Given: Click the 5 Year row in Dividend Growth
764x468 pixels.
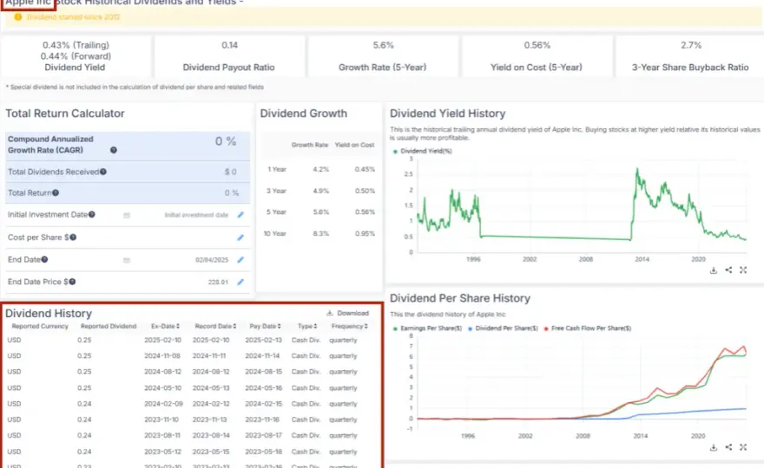Looking at the screenshot, I should [x=319, y=212].
